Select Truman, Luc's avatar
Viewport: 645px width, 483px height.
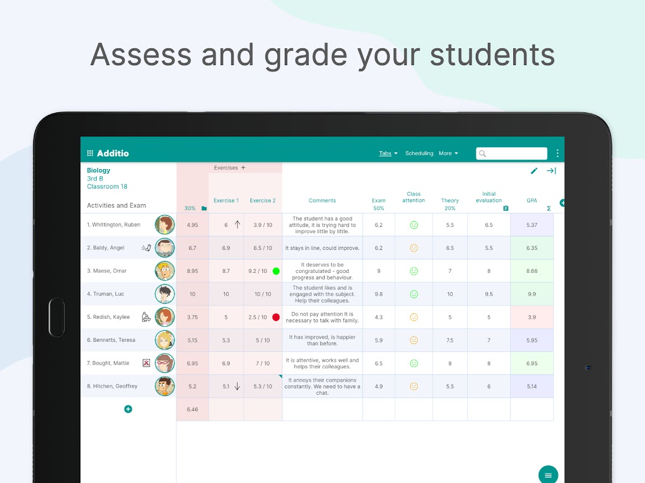point(164,293)
